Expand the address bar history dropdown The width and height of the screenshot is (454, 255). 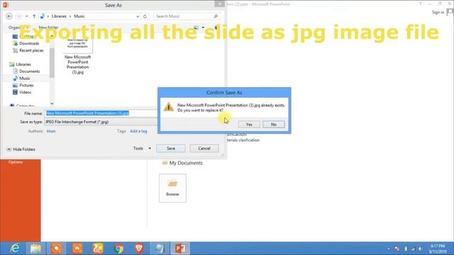(x=138, y=16)
